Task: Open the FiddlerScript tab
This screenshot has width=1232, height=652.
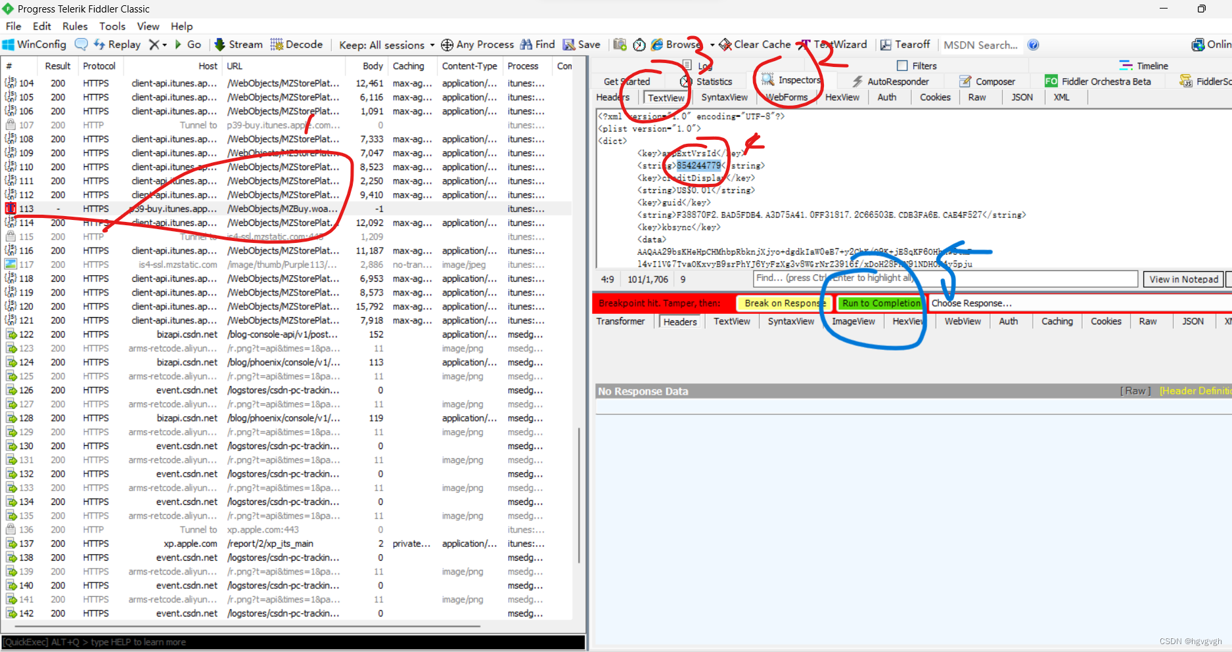Action: (1206, 81)
